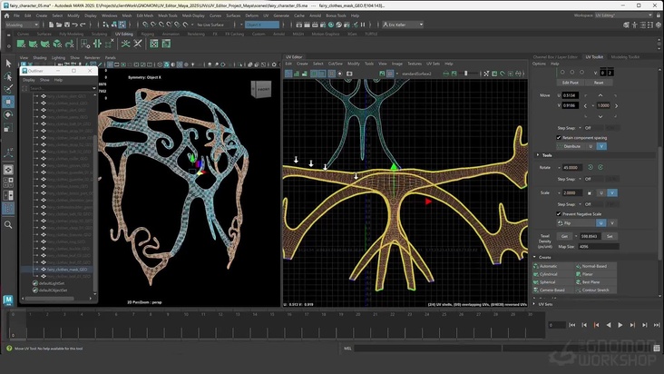This screenshot has height=374, width=664.
Task: Toggle the Scale U axis button
Action: click(601, 192)
